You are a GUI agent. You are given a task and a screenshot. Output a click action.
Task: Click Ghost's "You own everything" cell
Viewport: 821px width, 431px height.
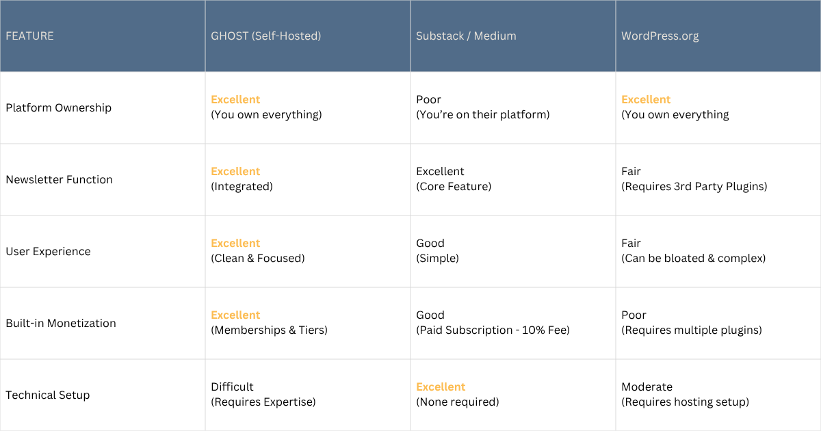click(x=308, y=107)
